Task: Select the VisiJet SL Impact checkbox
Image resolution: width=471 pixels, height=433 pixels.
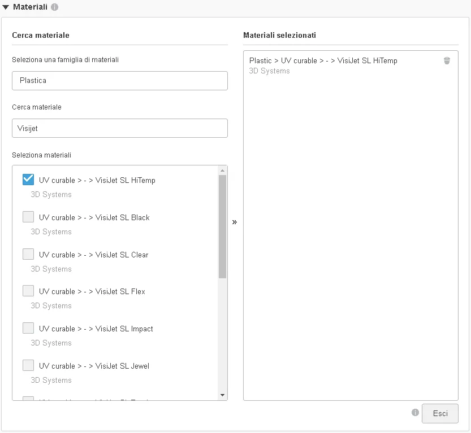Action: (28, 328)
